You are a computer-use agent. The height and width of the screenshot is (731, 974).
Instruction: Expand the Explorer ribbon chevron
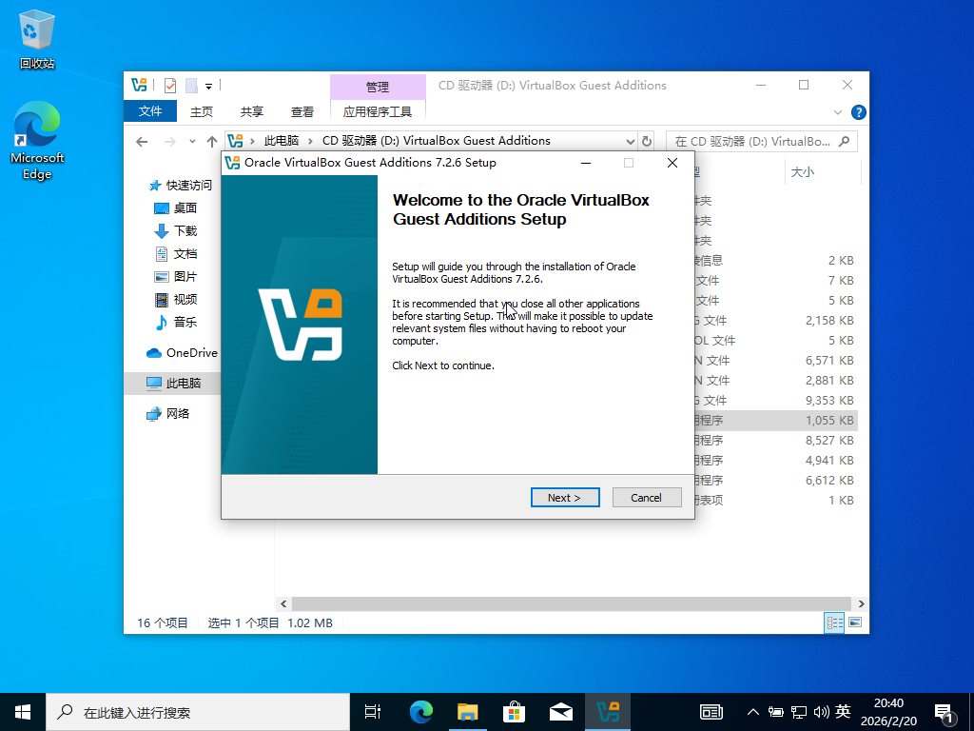[838, 111]
